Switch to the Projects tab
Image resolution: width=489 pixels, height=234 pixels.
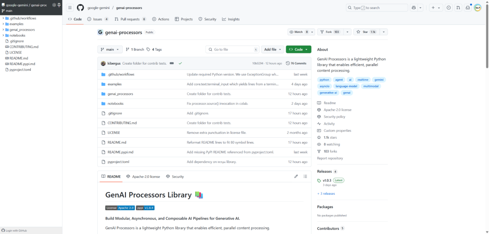click(184, 19)
